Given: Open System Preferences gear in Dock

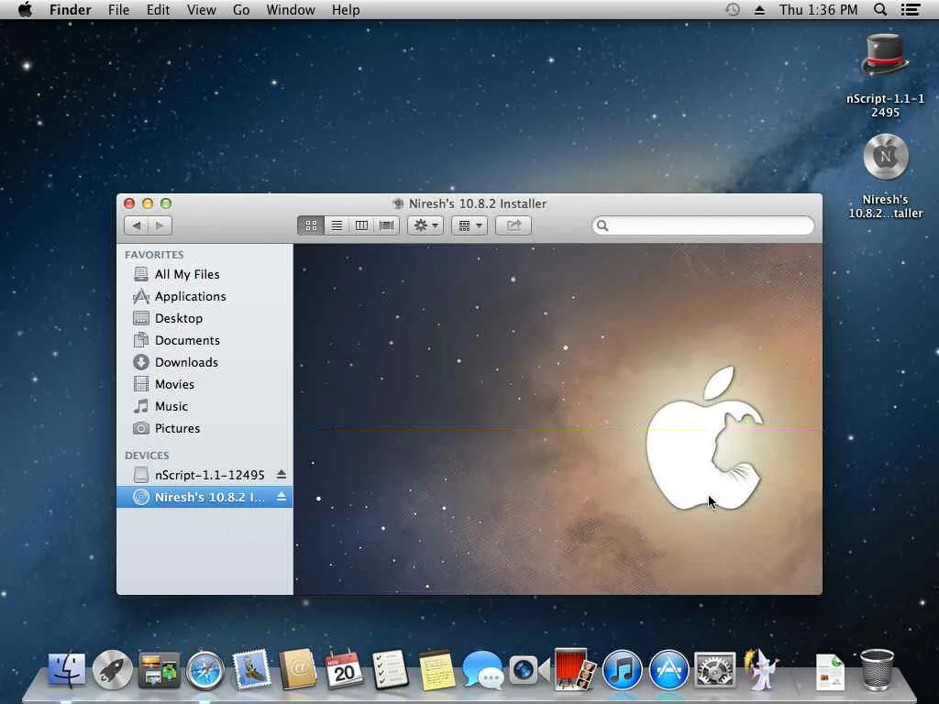Looking at the screenshot, I should pyautogui.click(x=714, y=670).
